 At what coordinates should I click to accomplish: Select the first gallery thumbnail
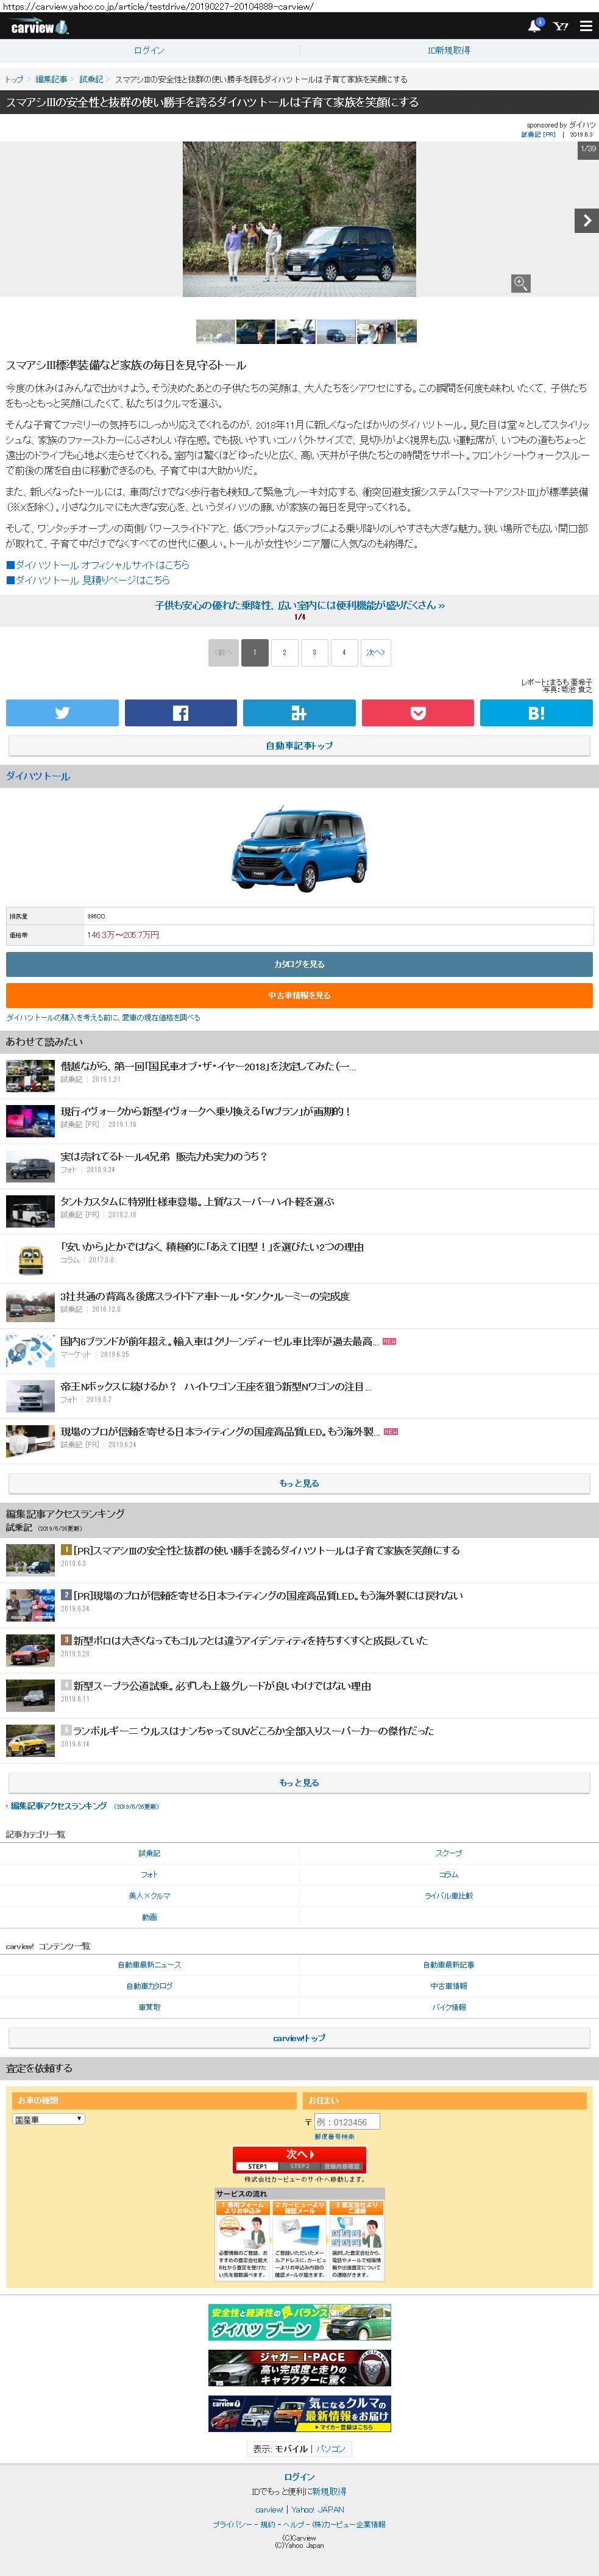tap(215, 331)
